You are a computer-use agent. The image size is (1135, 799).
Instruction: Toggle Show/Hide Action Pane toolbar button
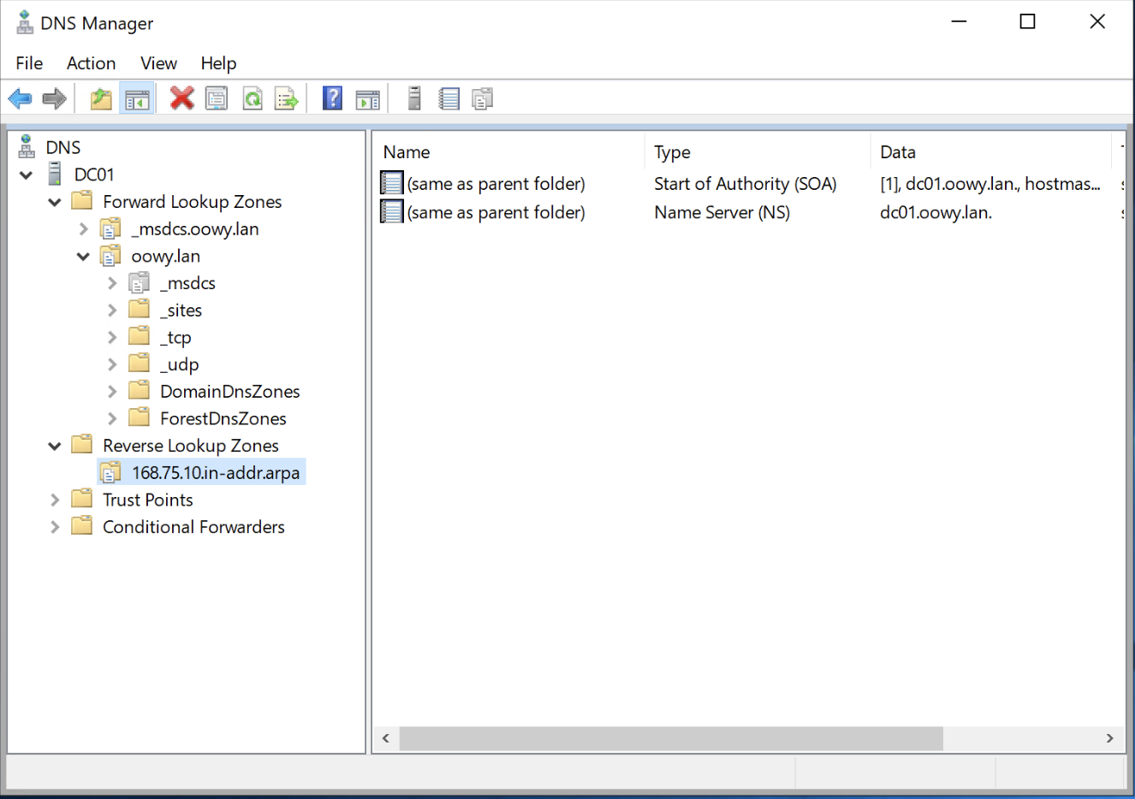[367, 99]
